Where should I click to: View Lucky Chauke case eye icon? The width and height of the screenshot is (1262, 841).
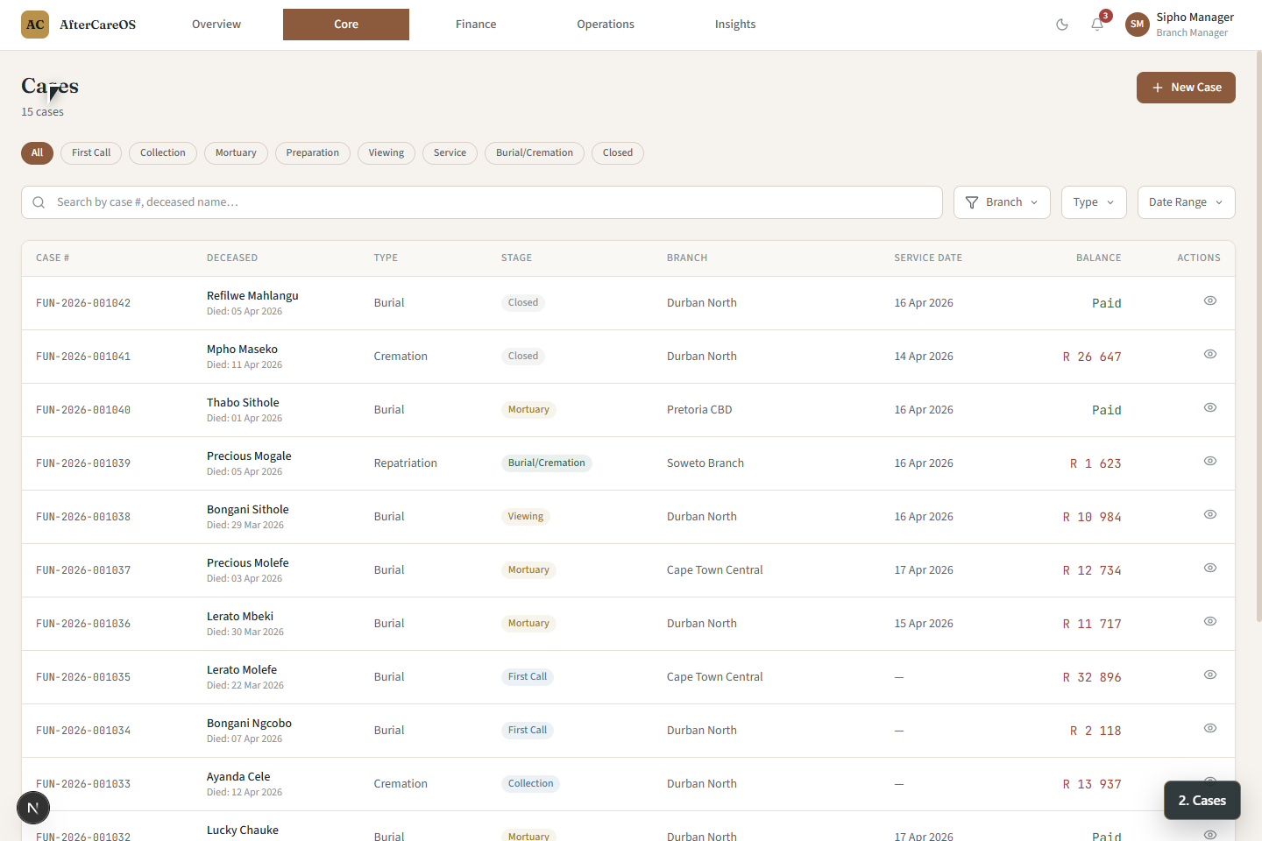[x=1210, y=835]
